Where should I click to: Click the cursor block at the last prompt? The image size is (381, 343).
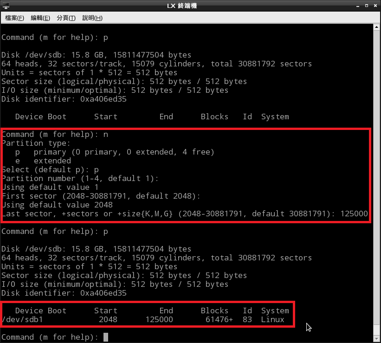[106, 337]
